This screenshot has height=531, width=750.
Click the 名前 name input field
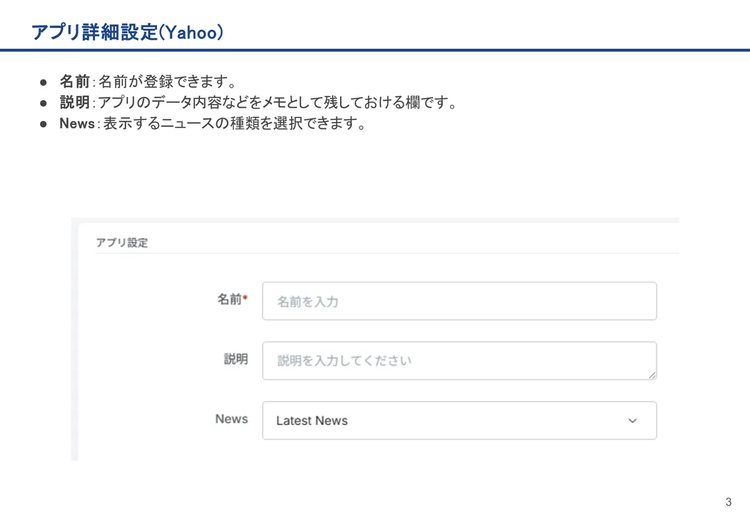click(459, 301)
